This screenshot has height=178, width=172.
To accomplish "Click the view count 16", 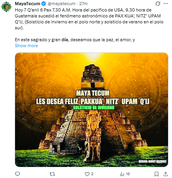I will [128, 174].
